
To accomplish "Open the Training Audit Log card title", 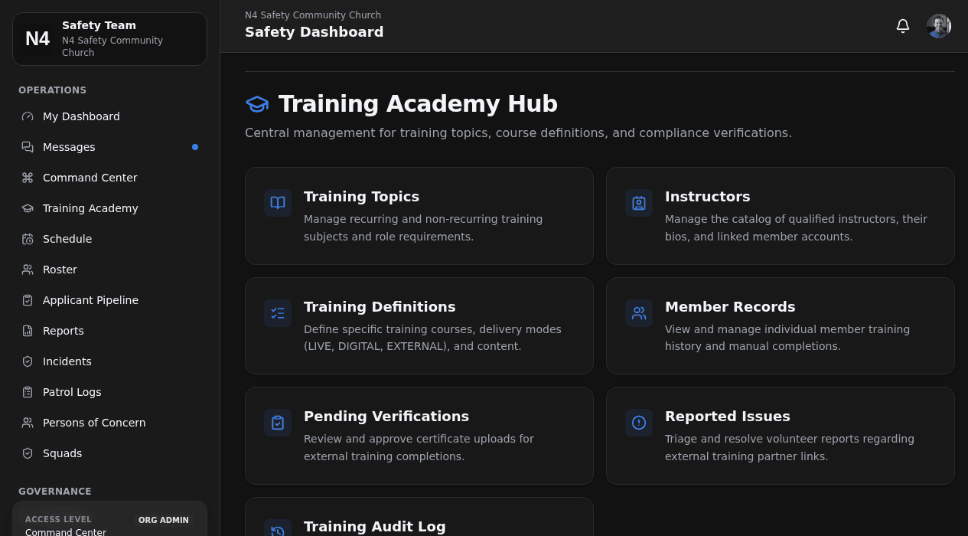I will coord(374,527).
